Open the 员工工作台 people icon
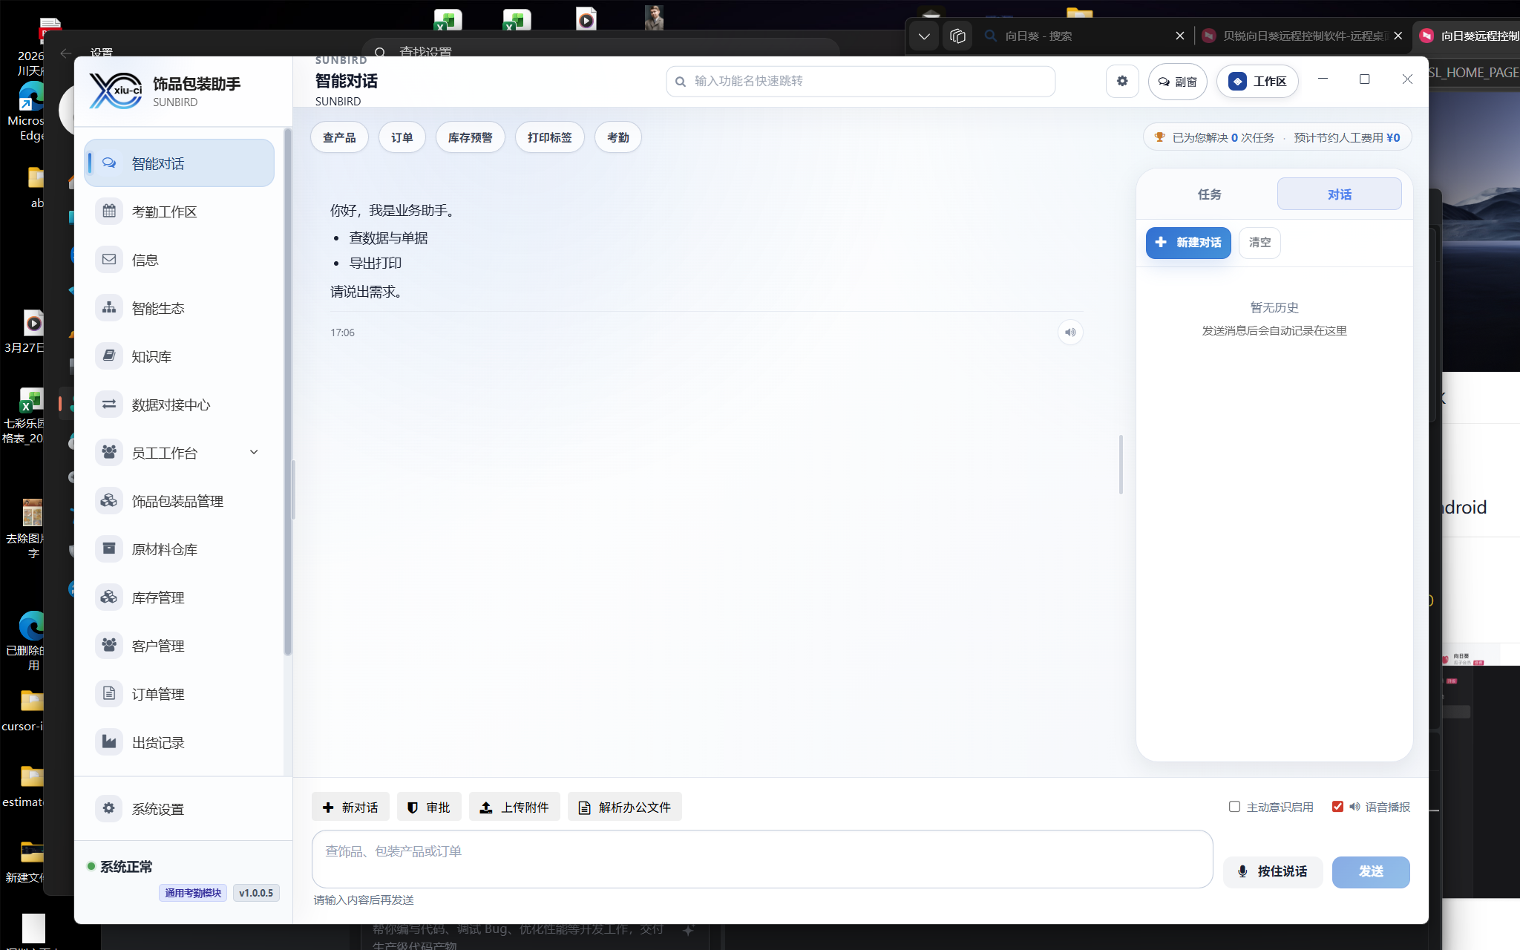The height and width of the screenshot is (950, 1520). tap(109, 452)
